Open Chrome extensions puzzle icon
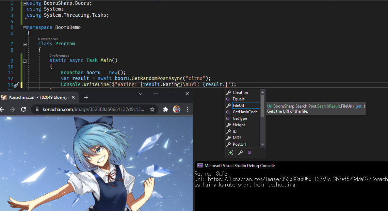This screenshot has width=388, height=211. tap(165, 109)
